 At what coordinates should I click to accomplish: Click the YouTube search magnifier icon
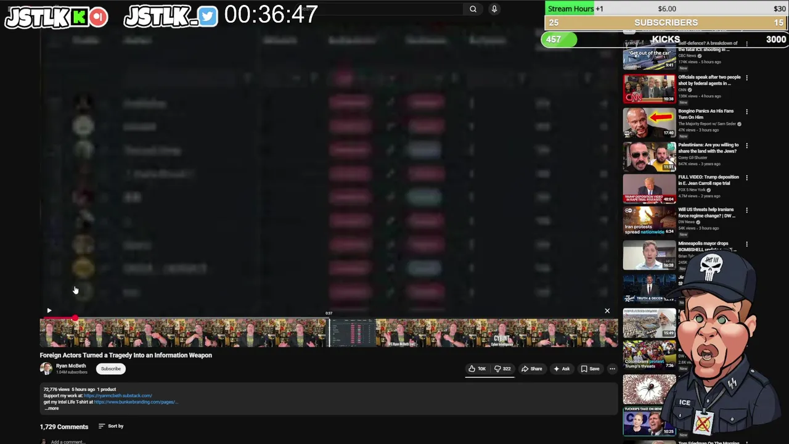tap(473, 9)
